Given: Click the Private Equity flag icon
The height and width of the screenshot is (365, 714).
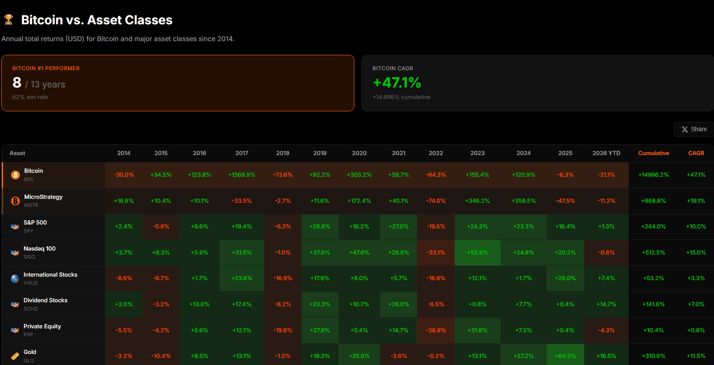Looking at the screenshot, I should click(x=15, y=330).
